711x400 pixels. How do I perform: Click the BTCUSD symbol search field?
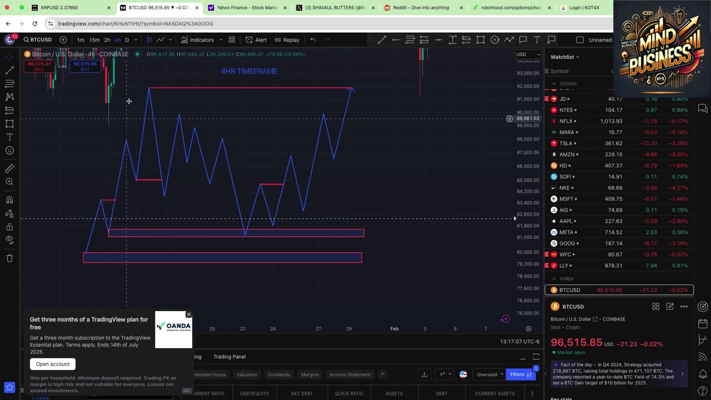(38, 40)
